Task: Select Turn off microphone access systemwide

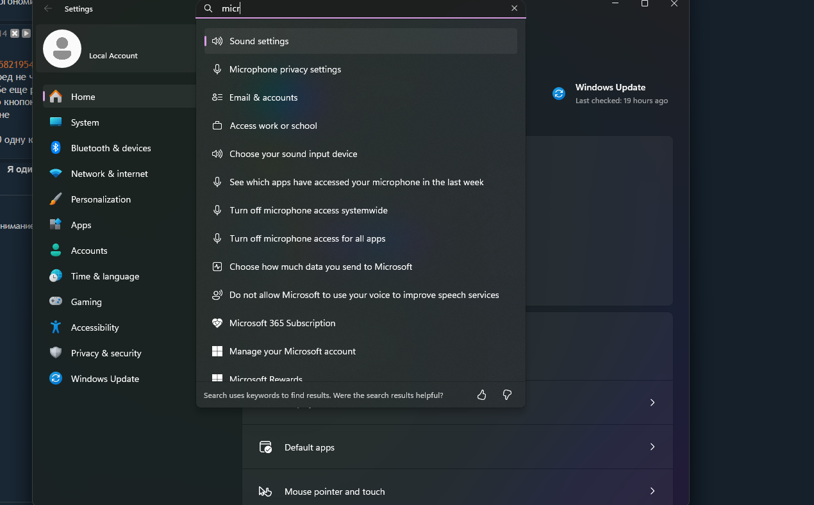Action: [x=361, y=210]
